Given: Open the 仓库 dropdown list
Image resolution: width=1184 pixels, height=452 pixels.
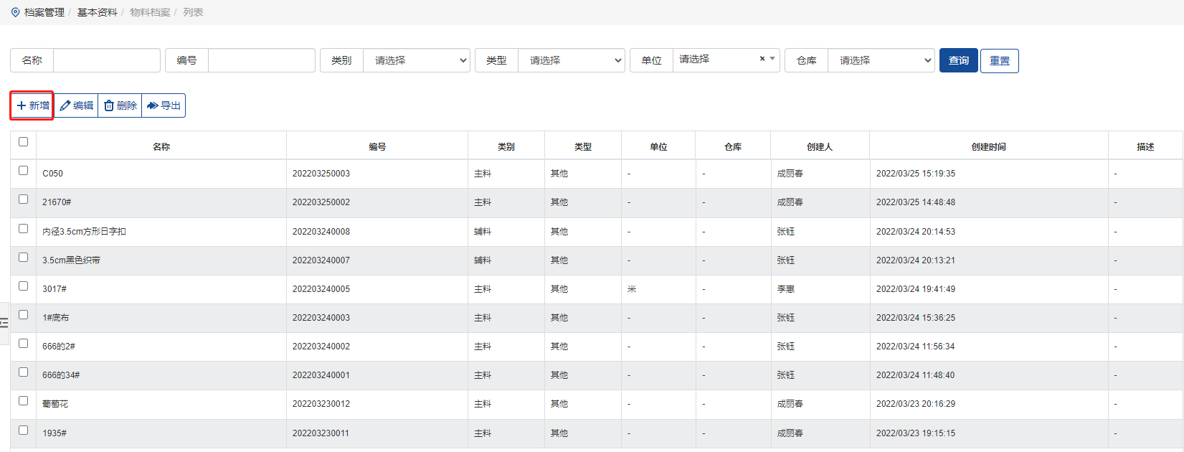Looking at the screenshot, I should pos(881,60).
